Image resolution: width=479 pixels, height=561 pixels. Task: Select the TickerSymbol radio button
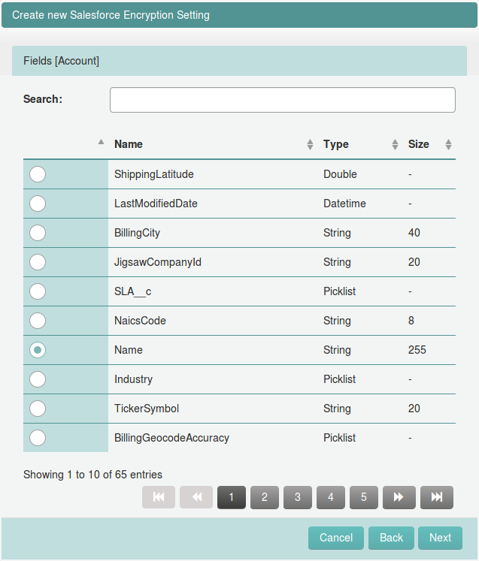pos(38,409)
